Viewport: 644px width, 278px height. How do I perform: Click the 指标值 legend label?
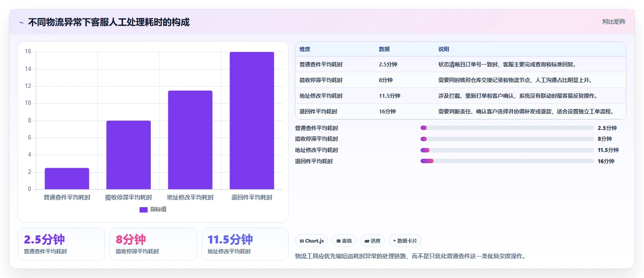158,209
